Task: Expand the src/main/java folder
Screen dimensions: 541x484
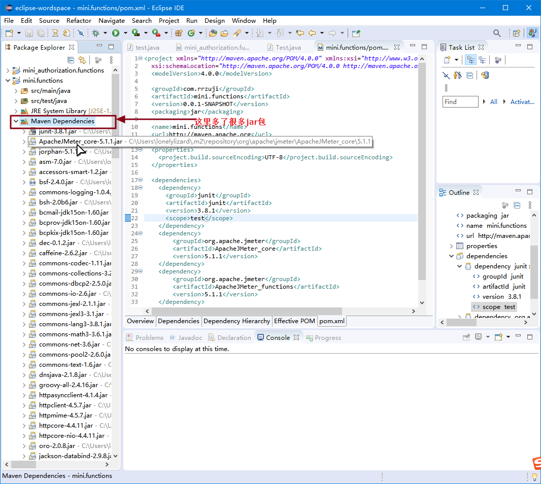Action: (x=16, y=91)
